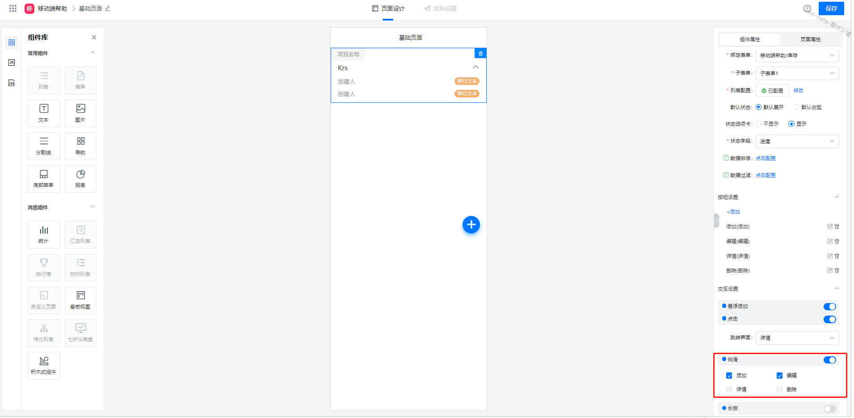Click the pencil icon next to 基础页面
The image size is (854, 418).
[107, 8]
